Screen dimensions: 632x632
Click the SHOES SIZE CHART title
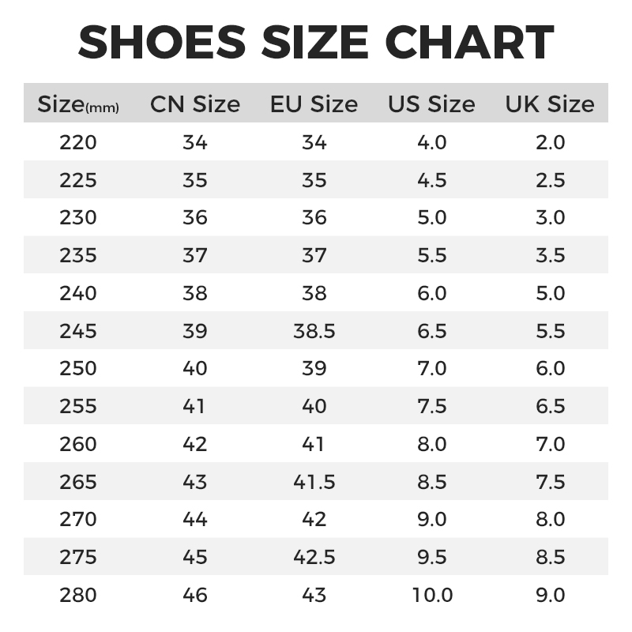point(316,42)
